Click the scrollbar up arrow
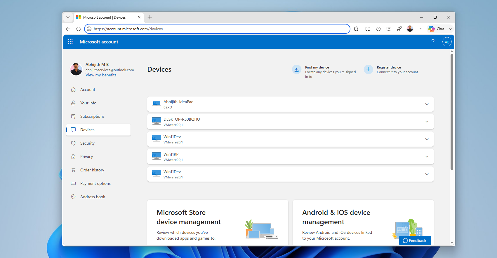Viewport: 497px width, 258px height. [x=452, y=51]
